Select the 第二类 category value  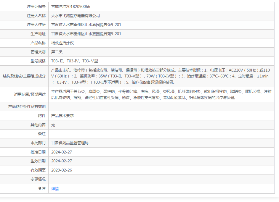pos(57,52)
